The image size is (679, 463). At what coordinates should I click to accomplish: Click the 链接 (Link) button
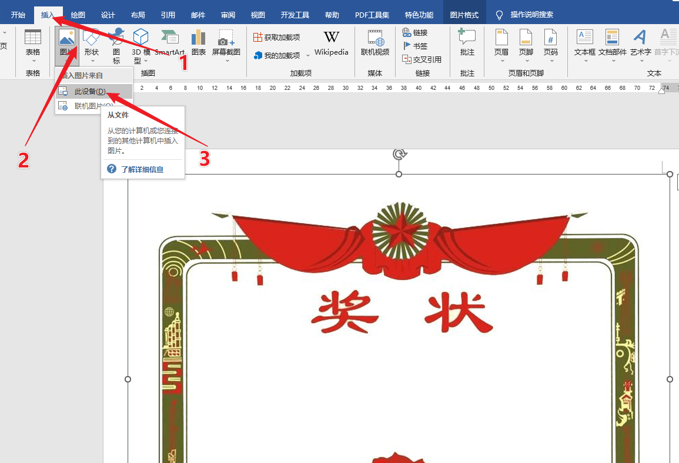click(x=415, y=32)
